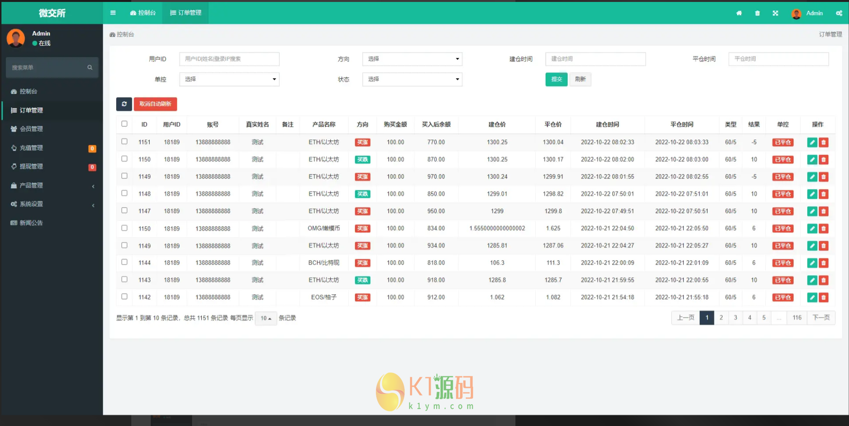Open 会员管理 in the sidebar
Image resolution: width=849 pixels, height=426 pixels.
[x=31, y=129]
